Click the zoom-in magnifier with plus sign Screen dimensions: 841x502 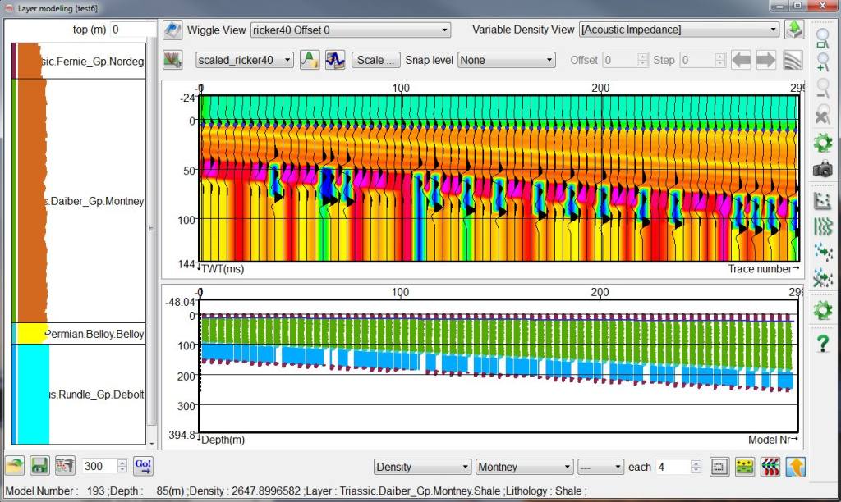[822, 63]
